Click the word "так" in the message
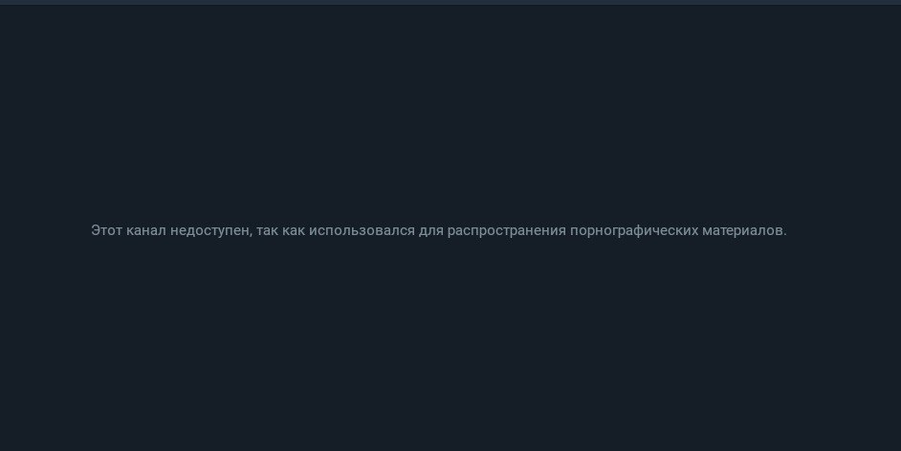Viewport: 901px width, 451px height. [x=267, y=230]
